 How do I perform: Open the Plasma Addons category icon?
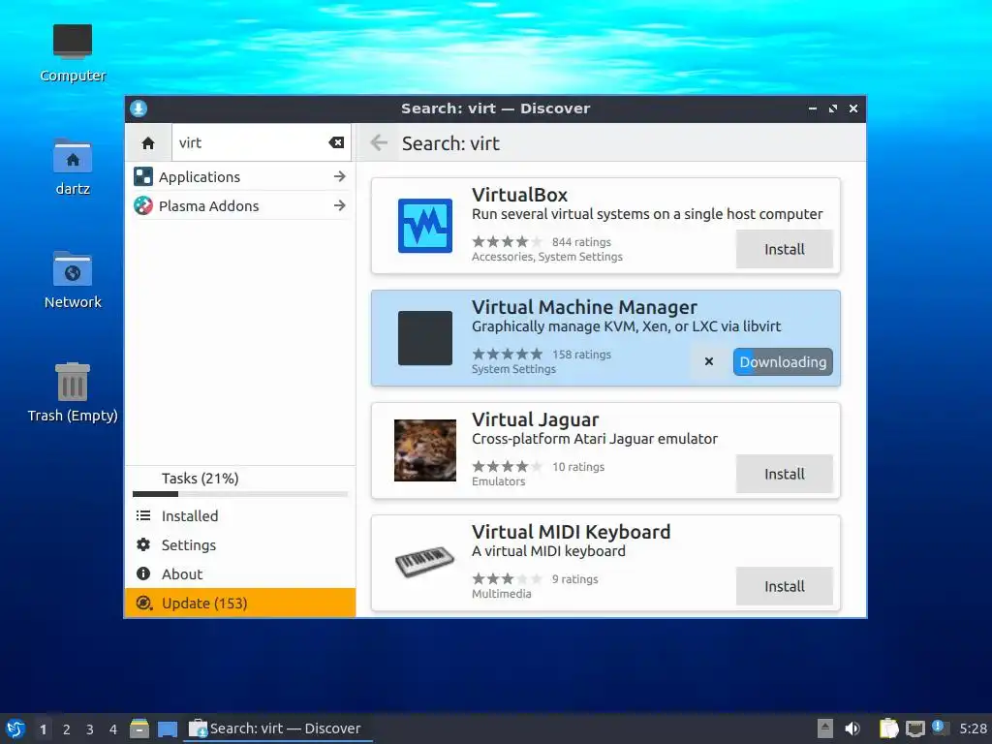click(x=143, y=205)
